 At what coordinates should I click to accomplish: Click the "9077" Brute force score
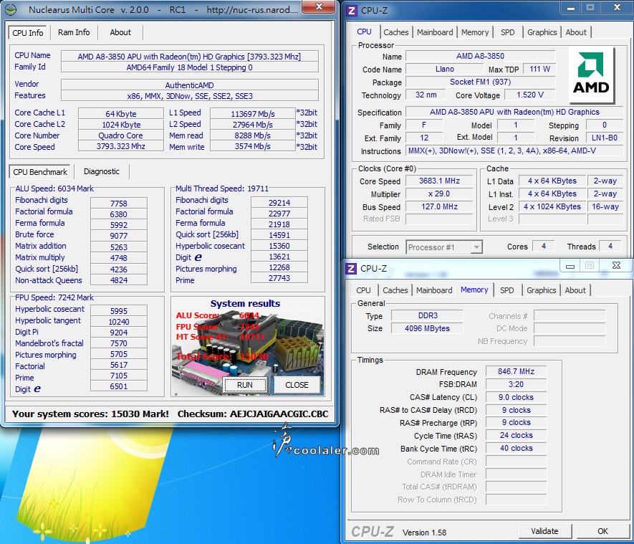click(x=119, y=235)
